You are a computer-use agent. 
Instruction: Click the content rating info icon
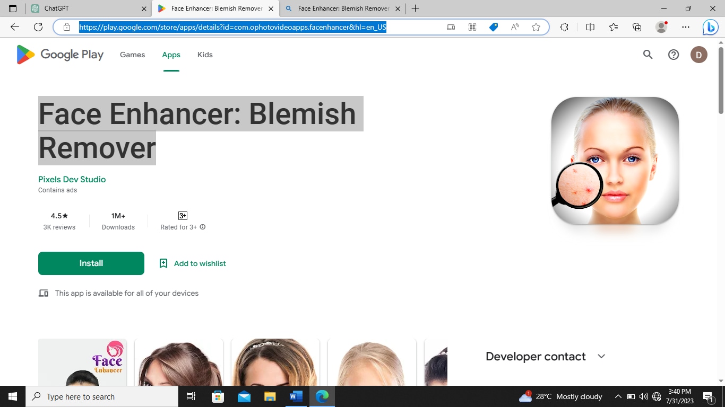tap(203, 227)
